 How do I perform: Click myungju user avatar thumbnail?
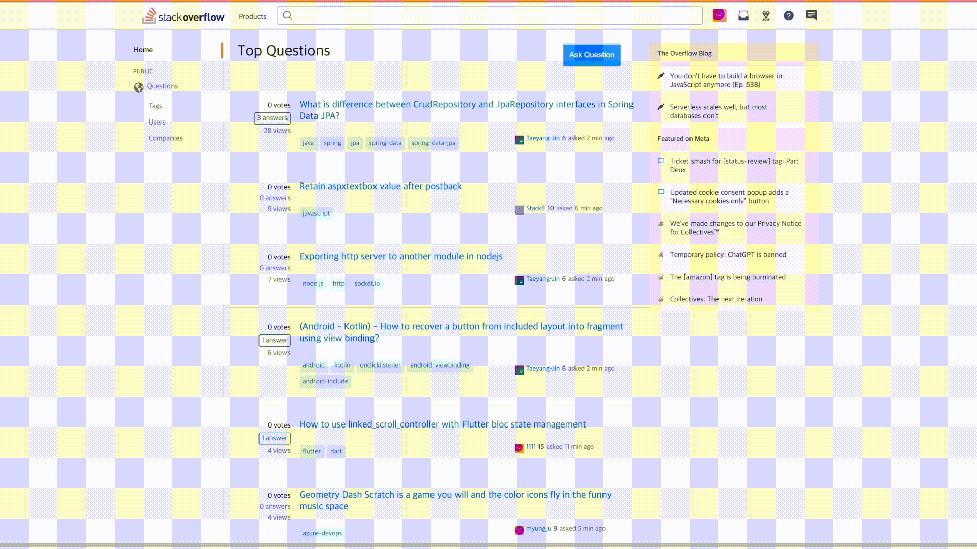pyautogui.click(x=519, y=530)
